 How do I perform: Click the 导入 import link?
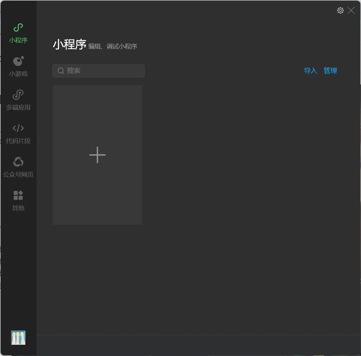click(x=310, y=71)
